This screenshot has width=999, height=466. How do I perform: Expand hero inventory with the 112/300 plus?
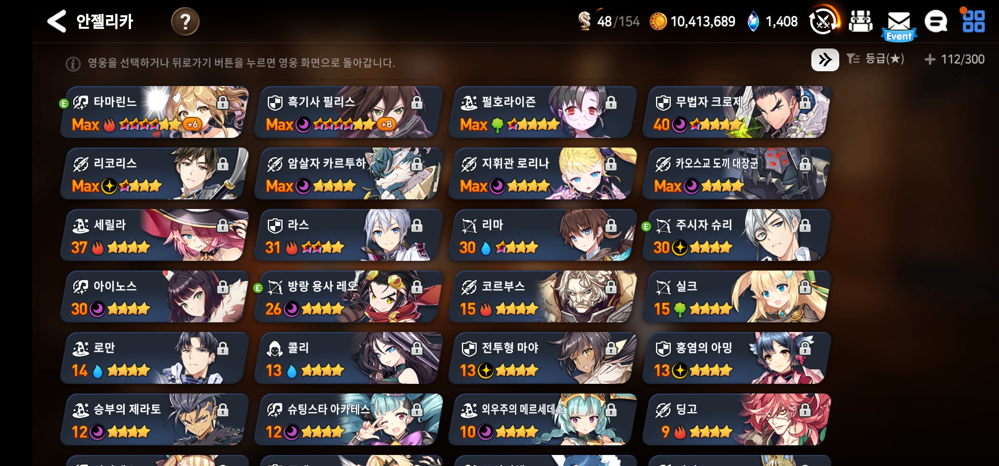[929, 59]
